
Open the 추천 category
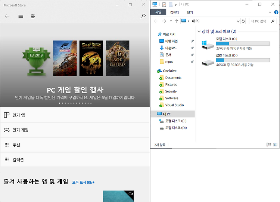pyautogui.click(x=75, y=144)
